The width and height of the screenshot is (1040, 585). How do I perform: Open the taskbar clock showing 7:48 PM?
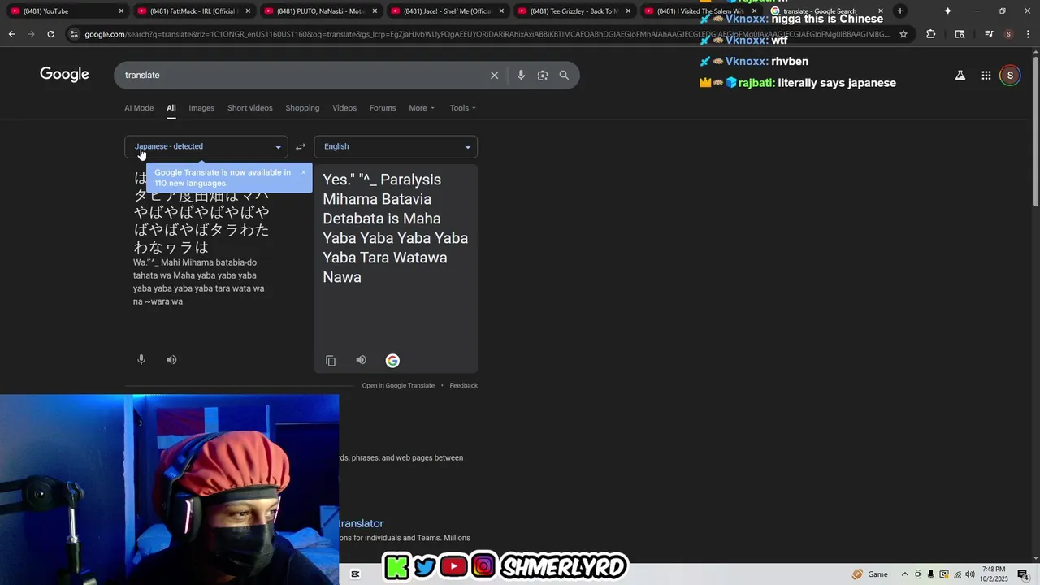[x=994, y=574]
